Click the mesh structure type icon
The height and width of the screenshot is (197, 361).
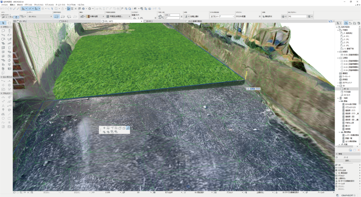coord(82,17)
